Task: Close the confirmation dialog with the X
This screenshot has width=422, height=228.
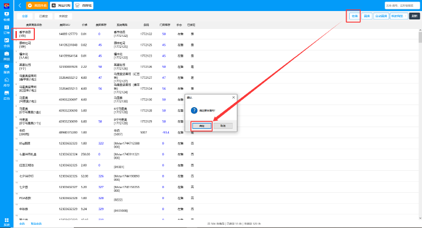Action: (233, 98)
